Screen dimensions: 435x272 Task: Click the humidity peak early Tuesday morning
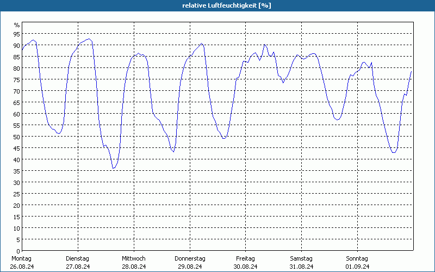tap(89, 39)
